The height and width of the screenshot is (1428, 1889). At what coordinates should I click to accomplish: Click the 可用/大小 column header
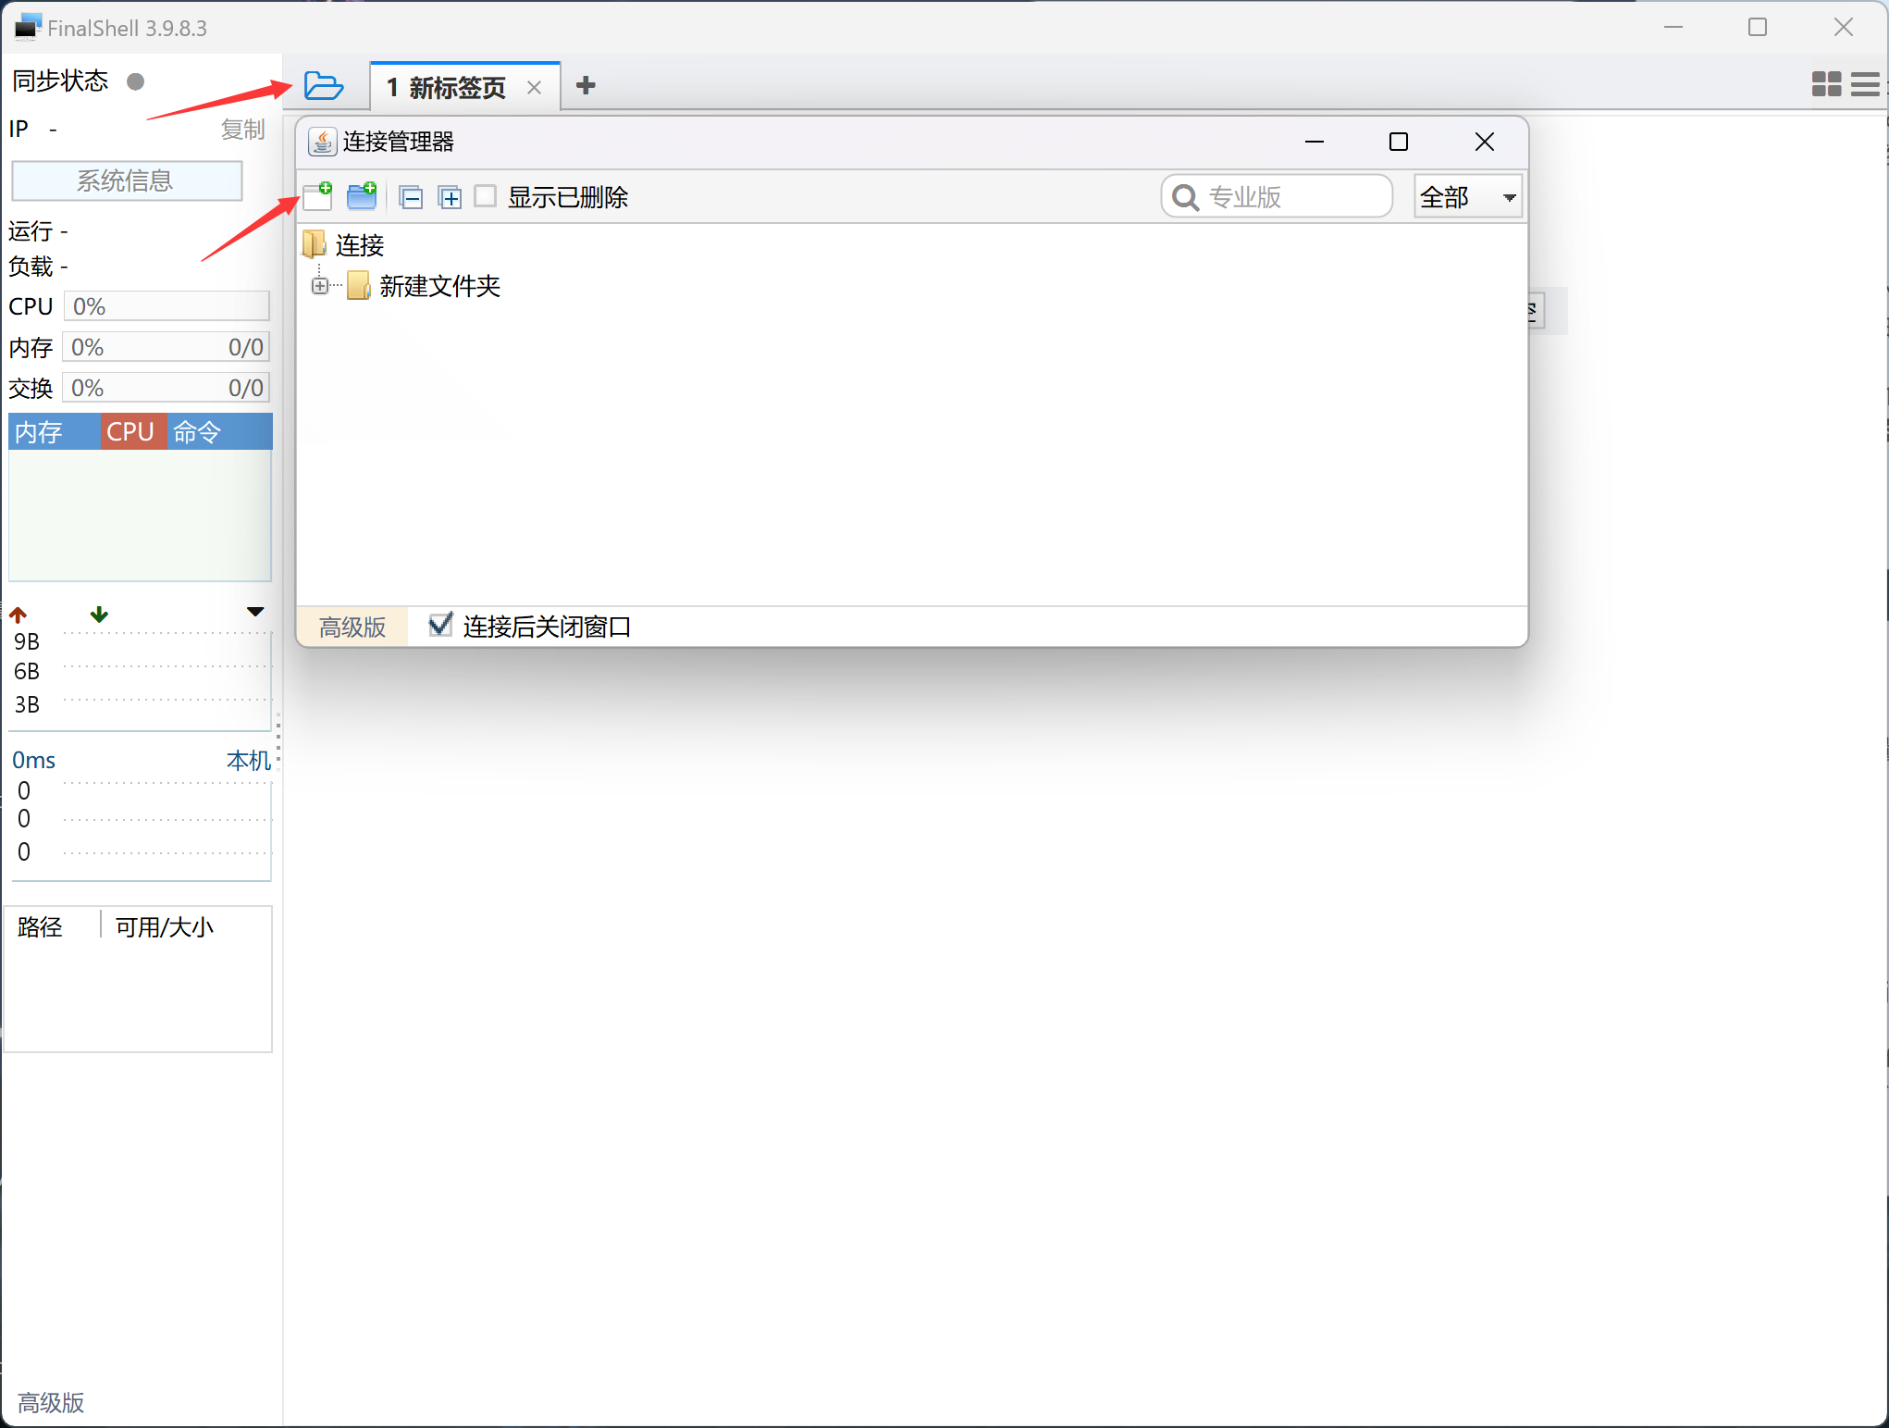point(164,926)
